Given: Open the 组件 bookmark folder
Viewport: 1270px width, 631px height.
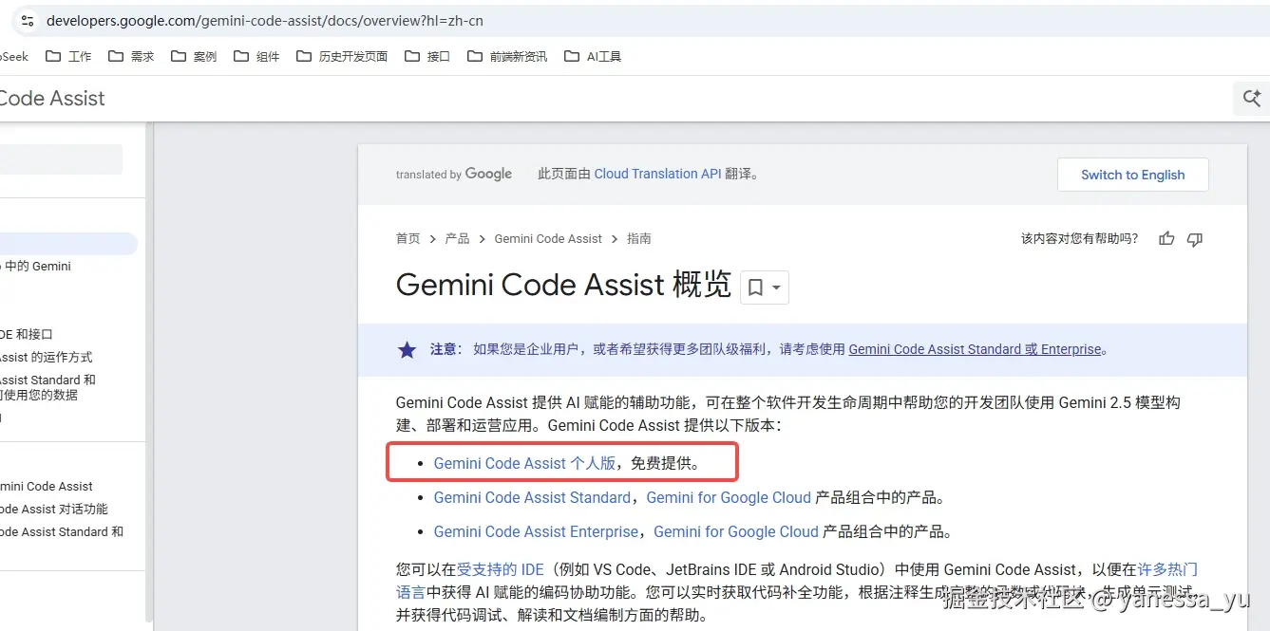Looking at the screenshot, I should 256,56.
